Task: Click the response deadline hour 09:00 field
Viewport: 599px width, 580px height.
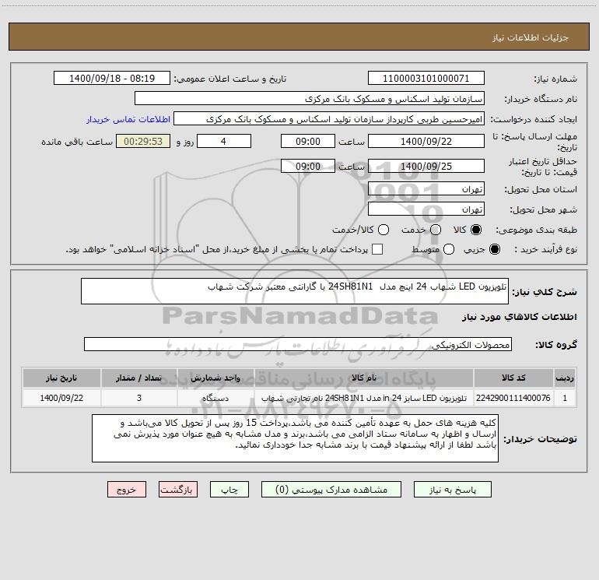Action: click(x=308, y=141)
